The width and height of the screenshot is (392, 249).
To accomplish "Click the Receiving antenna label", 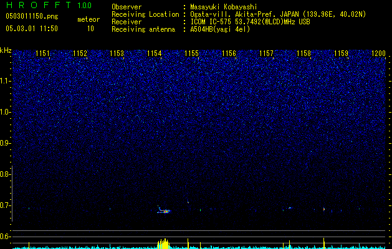I will click(143, 29).
